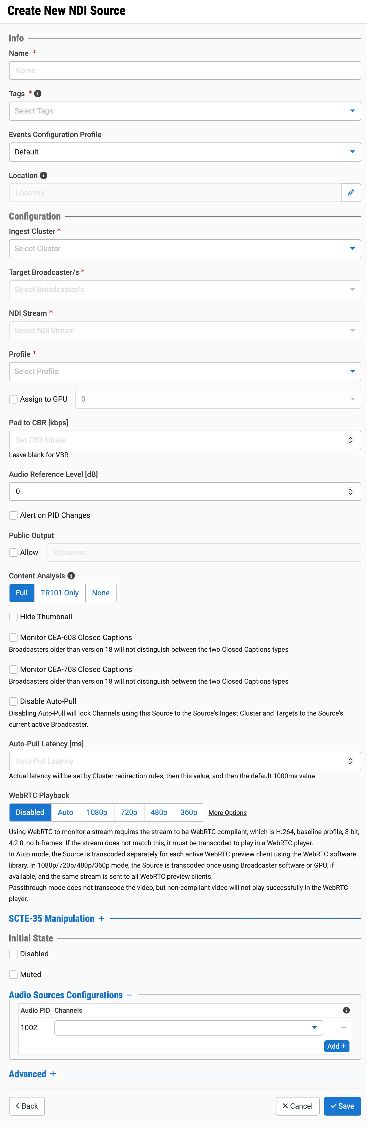This screenshot has width=367, height=1127.
Task: Click the Content Analysis info icon
Action: pyautogui.click(x=71, y=576)
